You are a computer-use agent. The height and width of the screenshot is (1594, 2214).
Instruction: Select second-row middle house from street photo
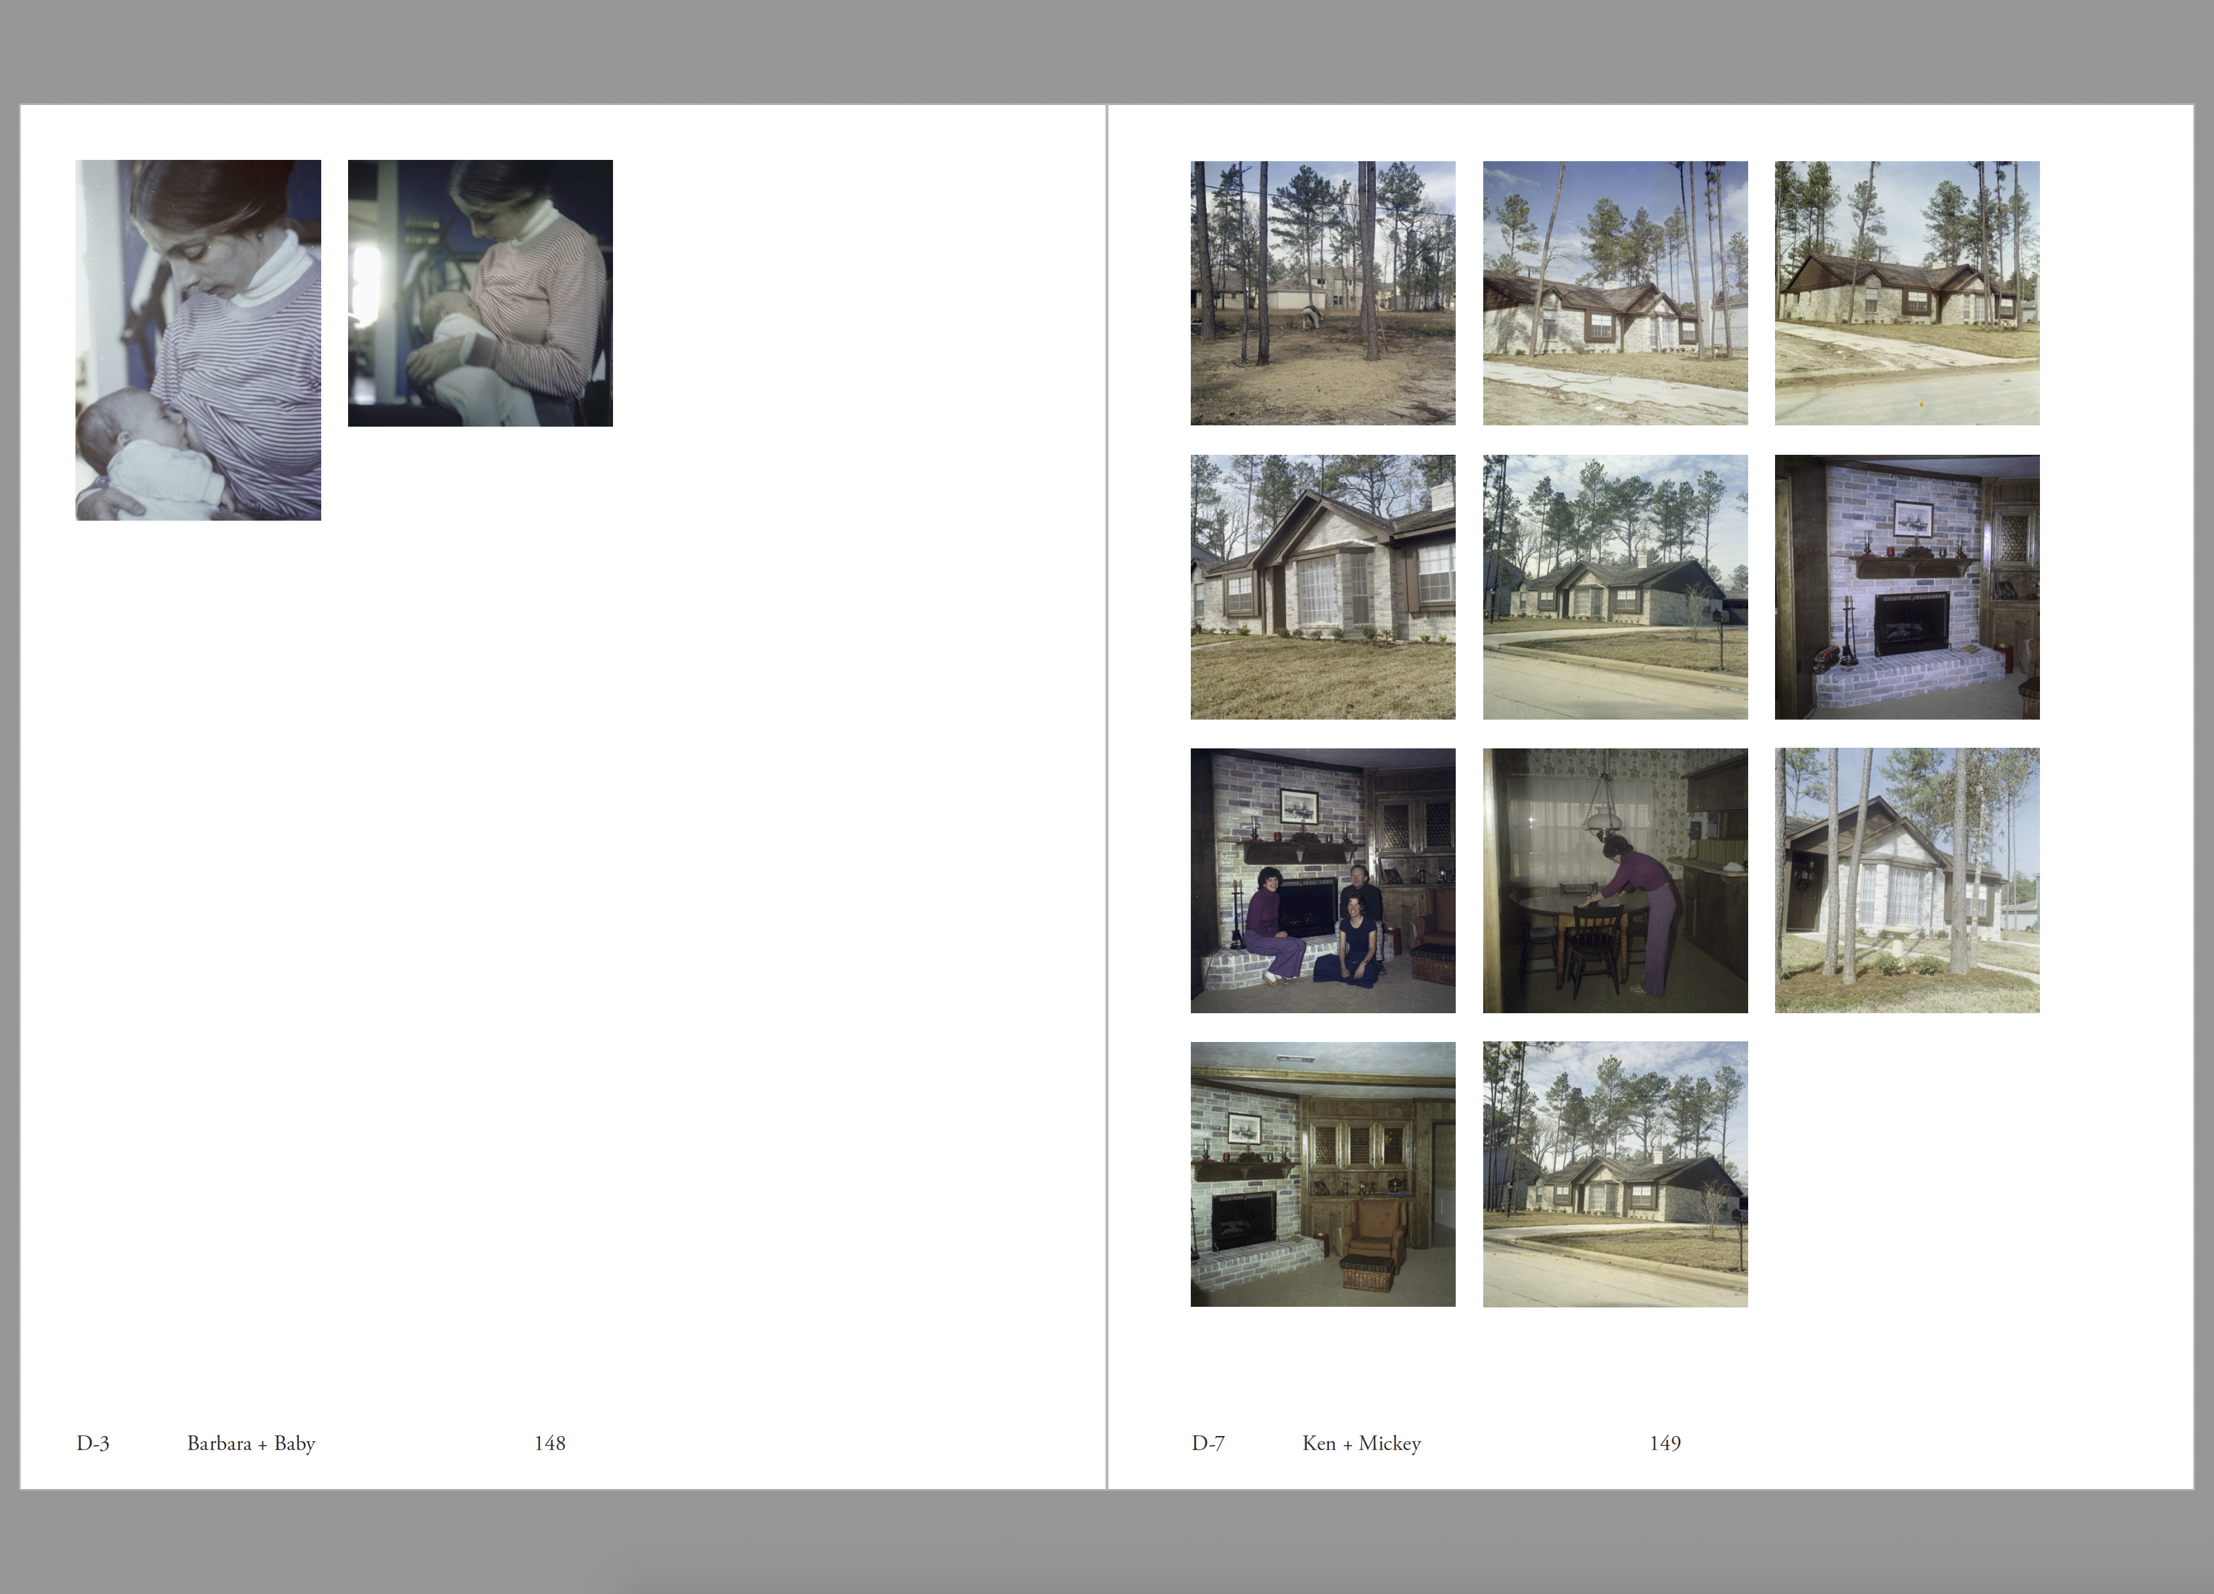pos(1614,587)
